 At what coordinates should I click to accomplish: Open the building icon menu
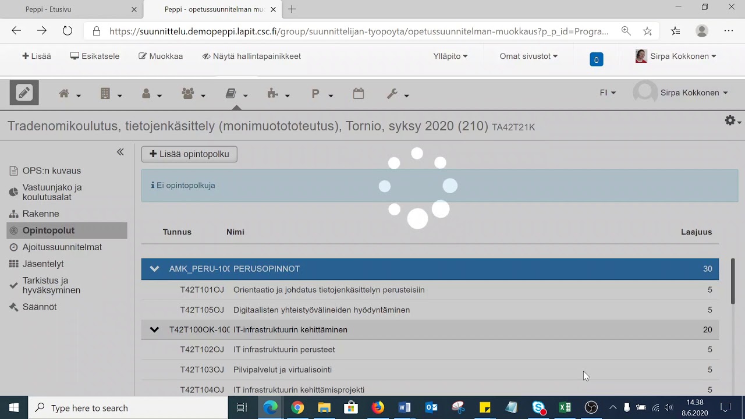(111, 94)
